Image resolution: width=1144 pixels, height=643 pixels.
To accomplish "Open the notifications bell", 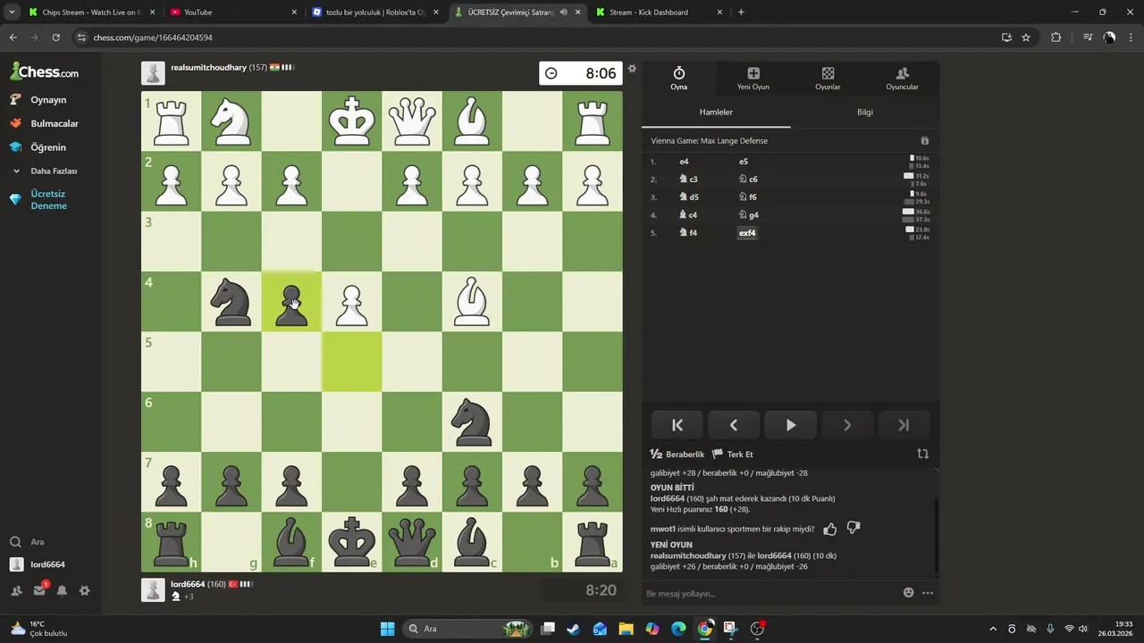I will pyautogui.click(x=62, y=590).
